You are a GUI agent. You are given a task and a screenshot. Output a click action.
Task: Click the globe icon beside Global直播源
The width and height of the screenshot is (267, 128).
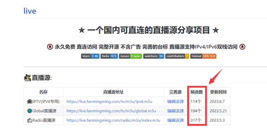pyautogui.click(x=30, y=111)
